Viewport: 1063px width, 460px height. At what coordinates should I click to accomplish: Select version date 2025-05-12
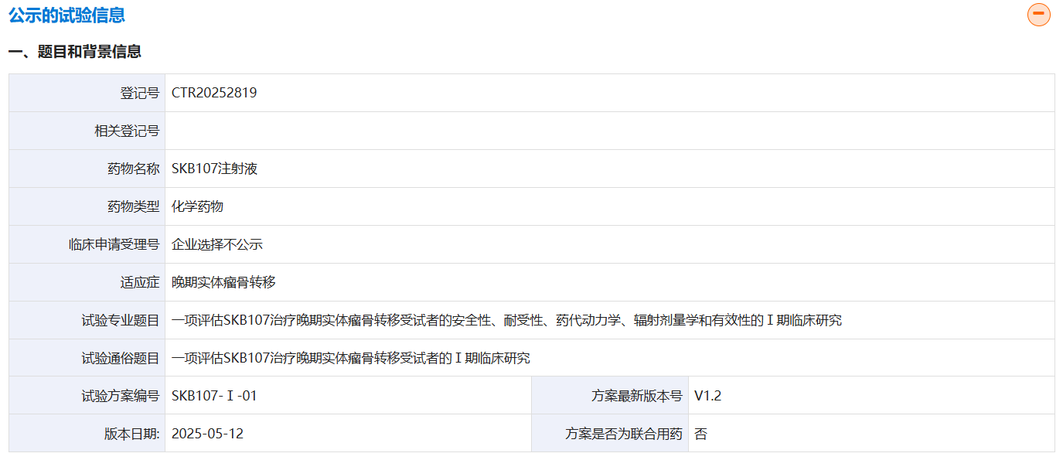[x=207, y=434]
